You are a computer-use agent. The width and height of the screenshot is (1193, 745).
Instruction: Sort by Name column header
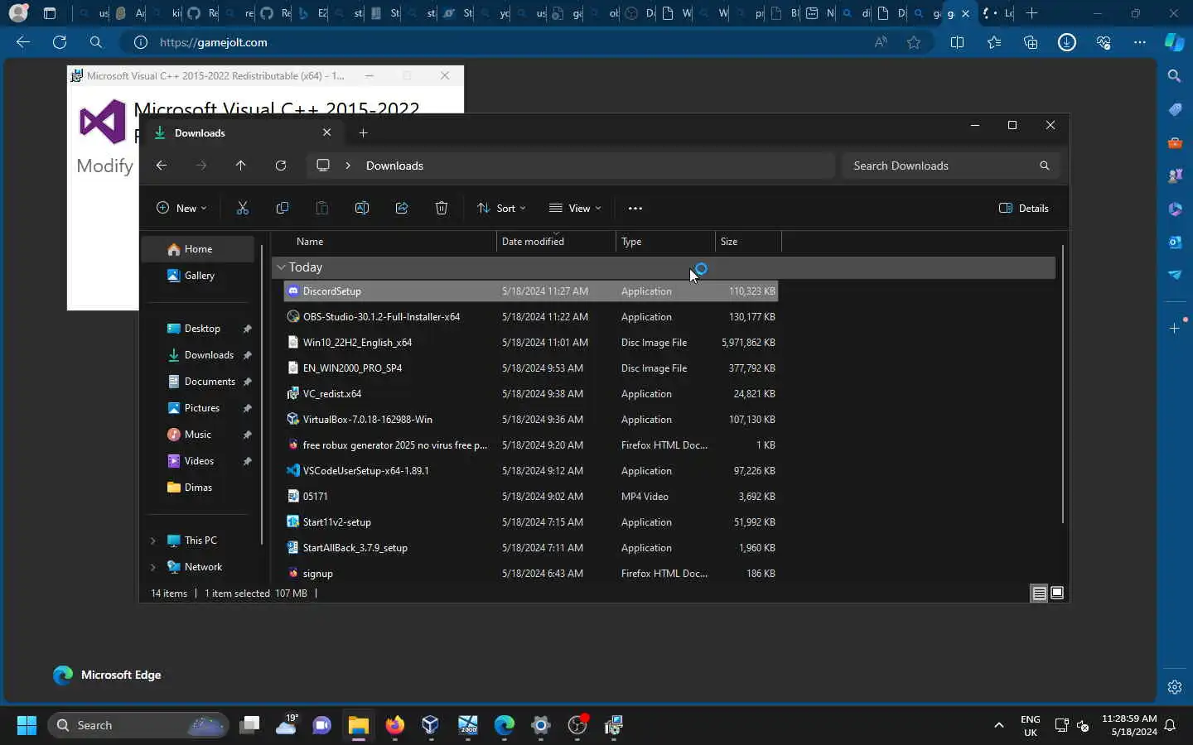384,242
